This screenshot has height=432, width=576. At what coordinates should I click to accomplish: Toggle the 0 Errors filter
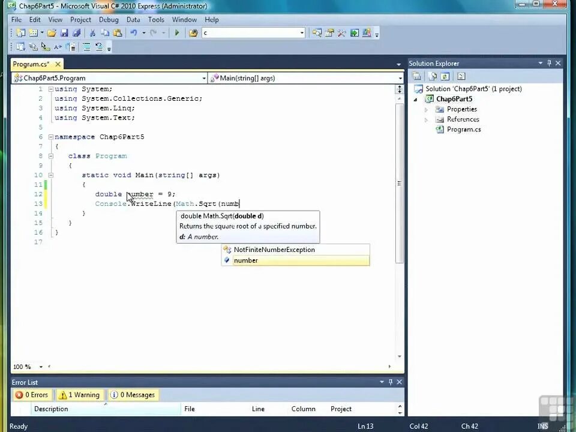click(32, 395)
